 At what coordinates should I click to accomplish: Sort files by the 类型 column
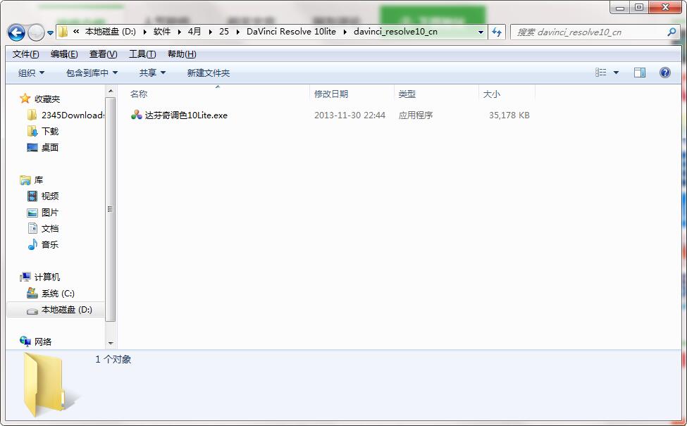436,94
